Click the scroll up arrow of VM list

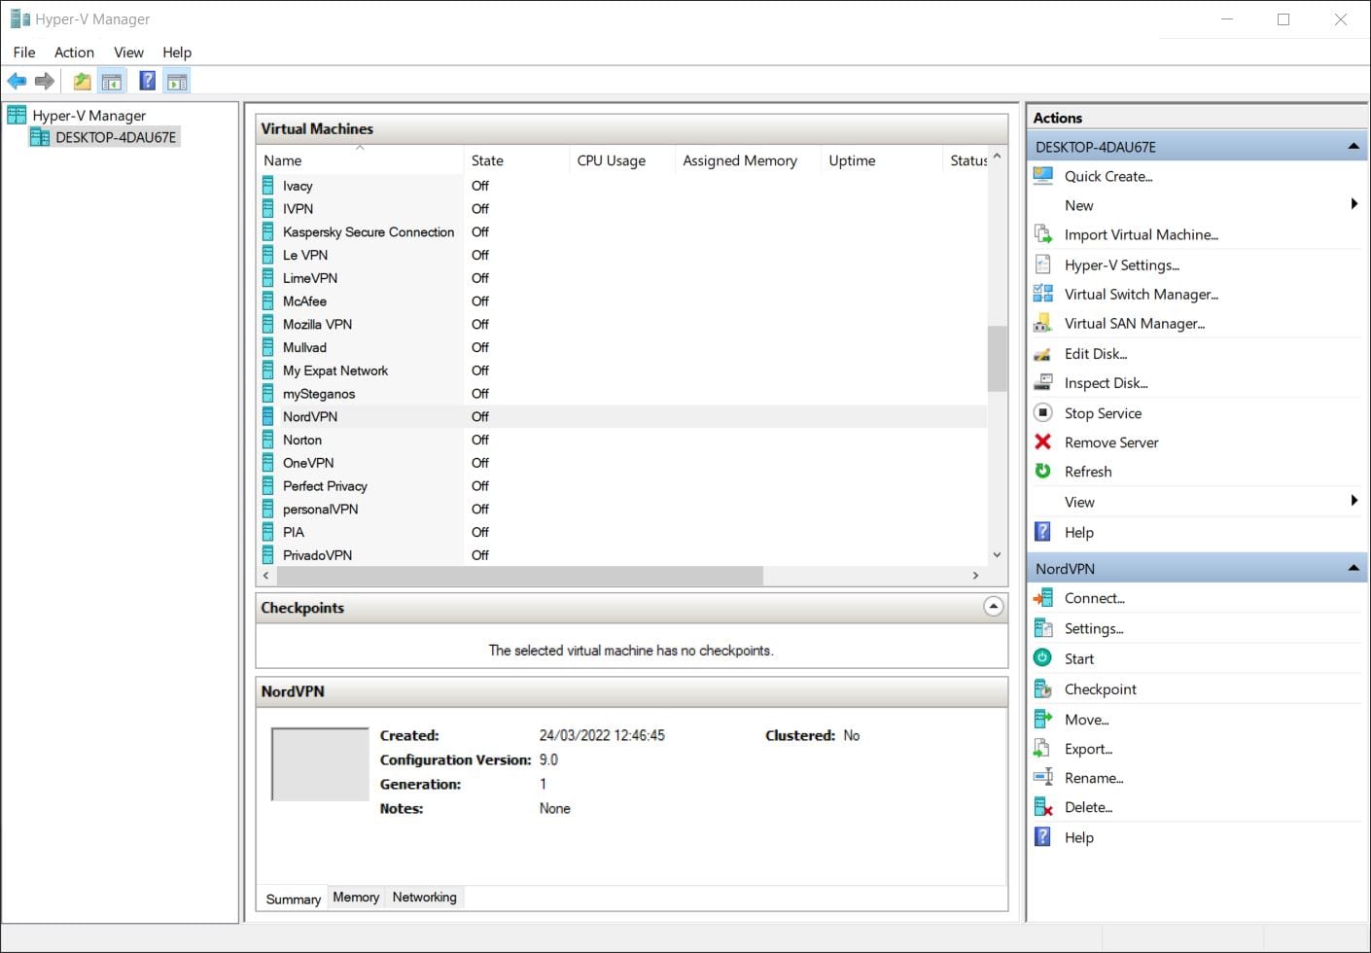coord(997,156)
